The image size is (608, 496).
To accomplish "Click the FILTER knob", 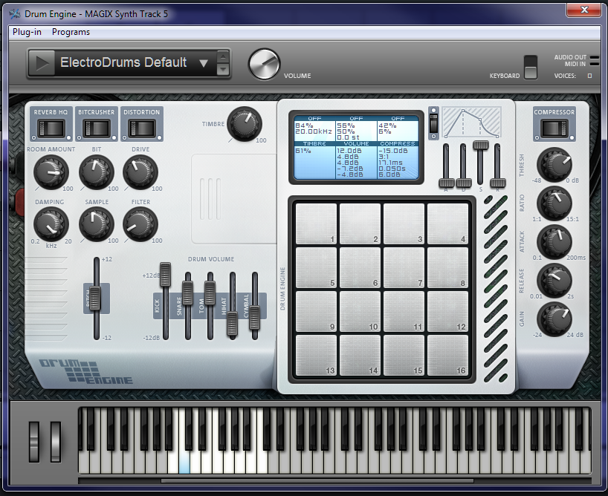I will click(140, 224).
